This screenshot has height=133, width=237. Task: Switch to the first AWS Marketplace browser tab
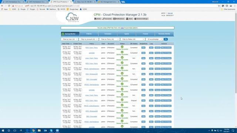click(13, 2)
